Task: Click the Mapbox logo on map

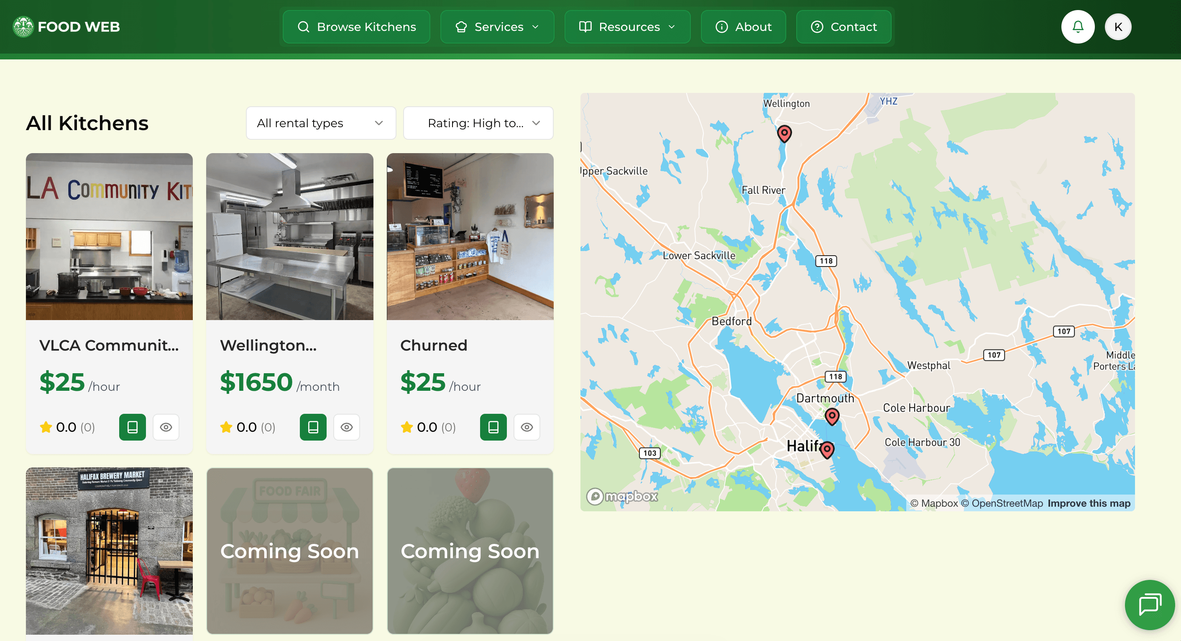Action: click(x=622, y=496)
